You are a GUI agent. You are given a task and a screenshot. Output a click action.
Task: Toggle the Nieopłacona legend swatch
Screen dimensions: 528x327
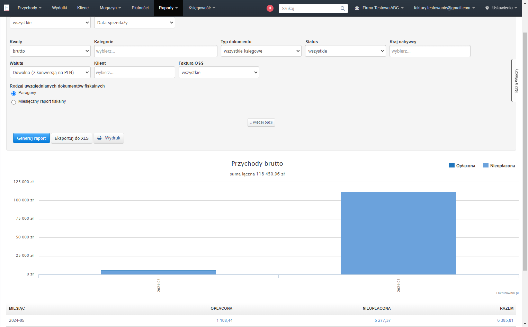click(x=485, y=165)
